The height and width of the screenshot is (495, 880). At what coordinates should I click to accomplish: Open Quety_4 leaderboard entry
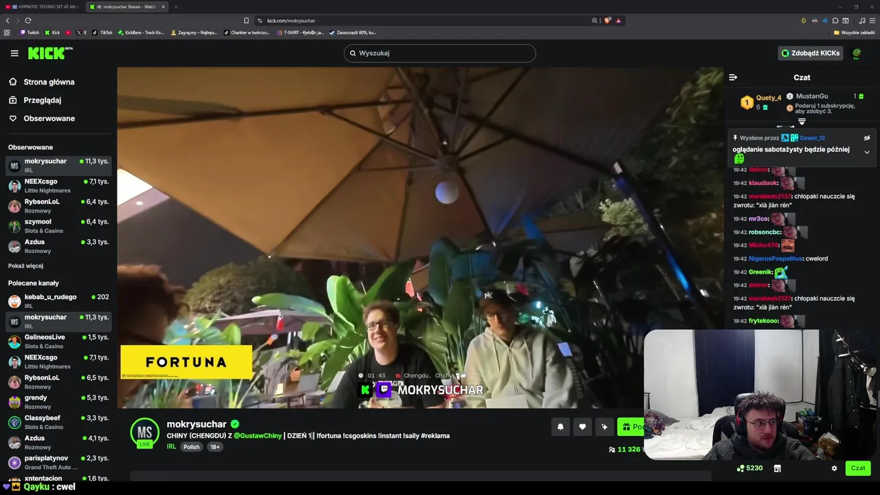(x=762, y=102)
